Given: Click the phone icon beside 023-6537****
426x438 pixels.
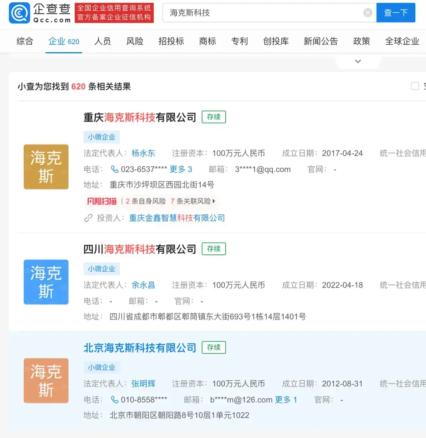Looking at the screenshot, I should [x=115, y=169].
